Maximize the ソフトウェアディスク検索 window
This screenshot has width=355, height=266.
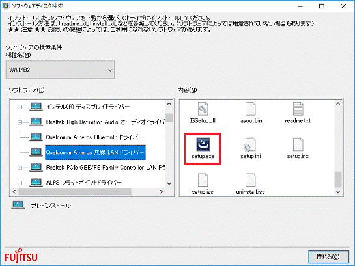pos(322,6)
